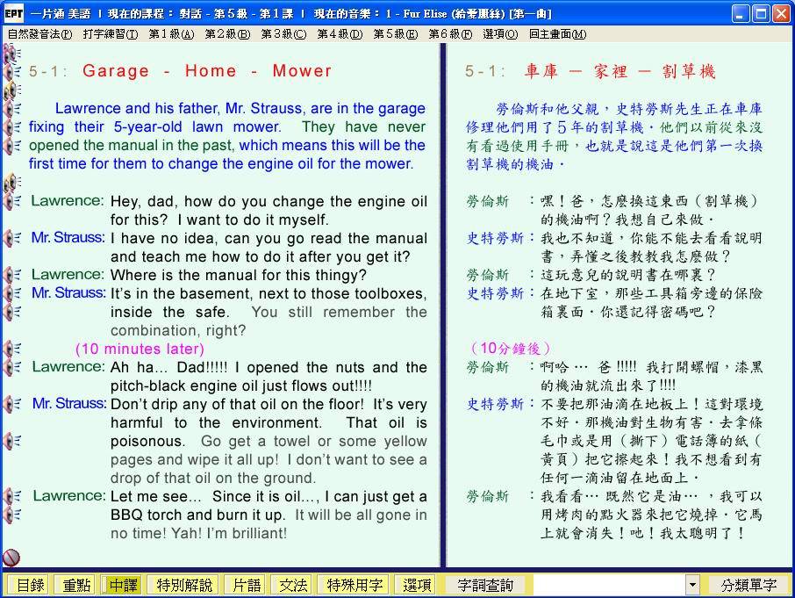The width and height of the screenshot is (795, 598).
Task: Toggle the 中譯 Chinese translation button
Action: pos(122,585)
